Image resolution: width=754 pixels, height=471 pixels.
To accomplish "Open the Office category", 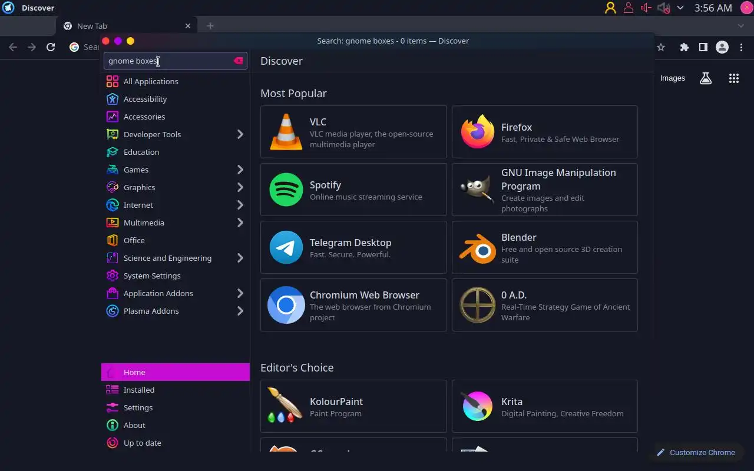I will [176, 240].
